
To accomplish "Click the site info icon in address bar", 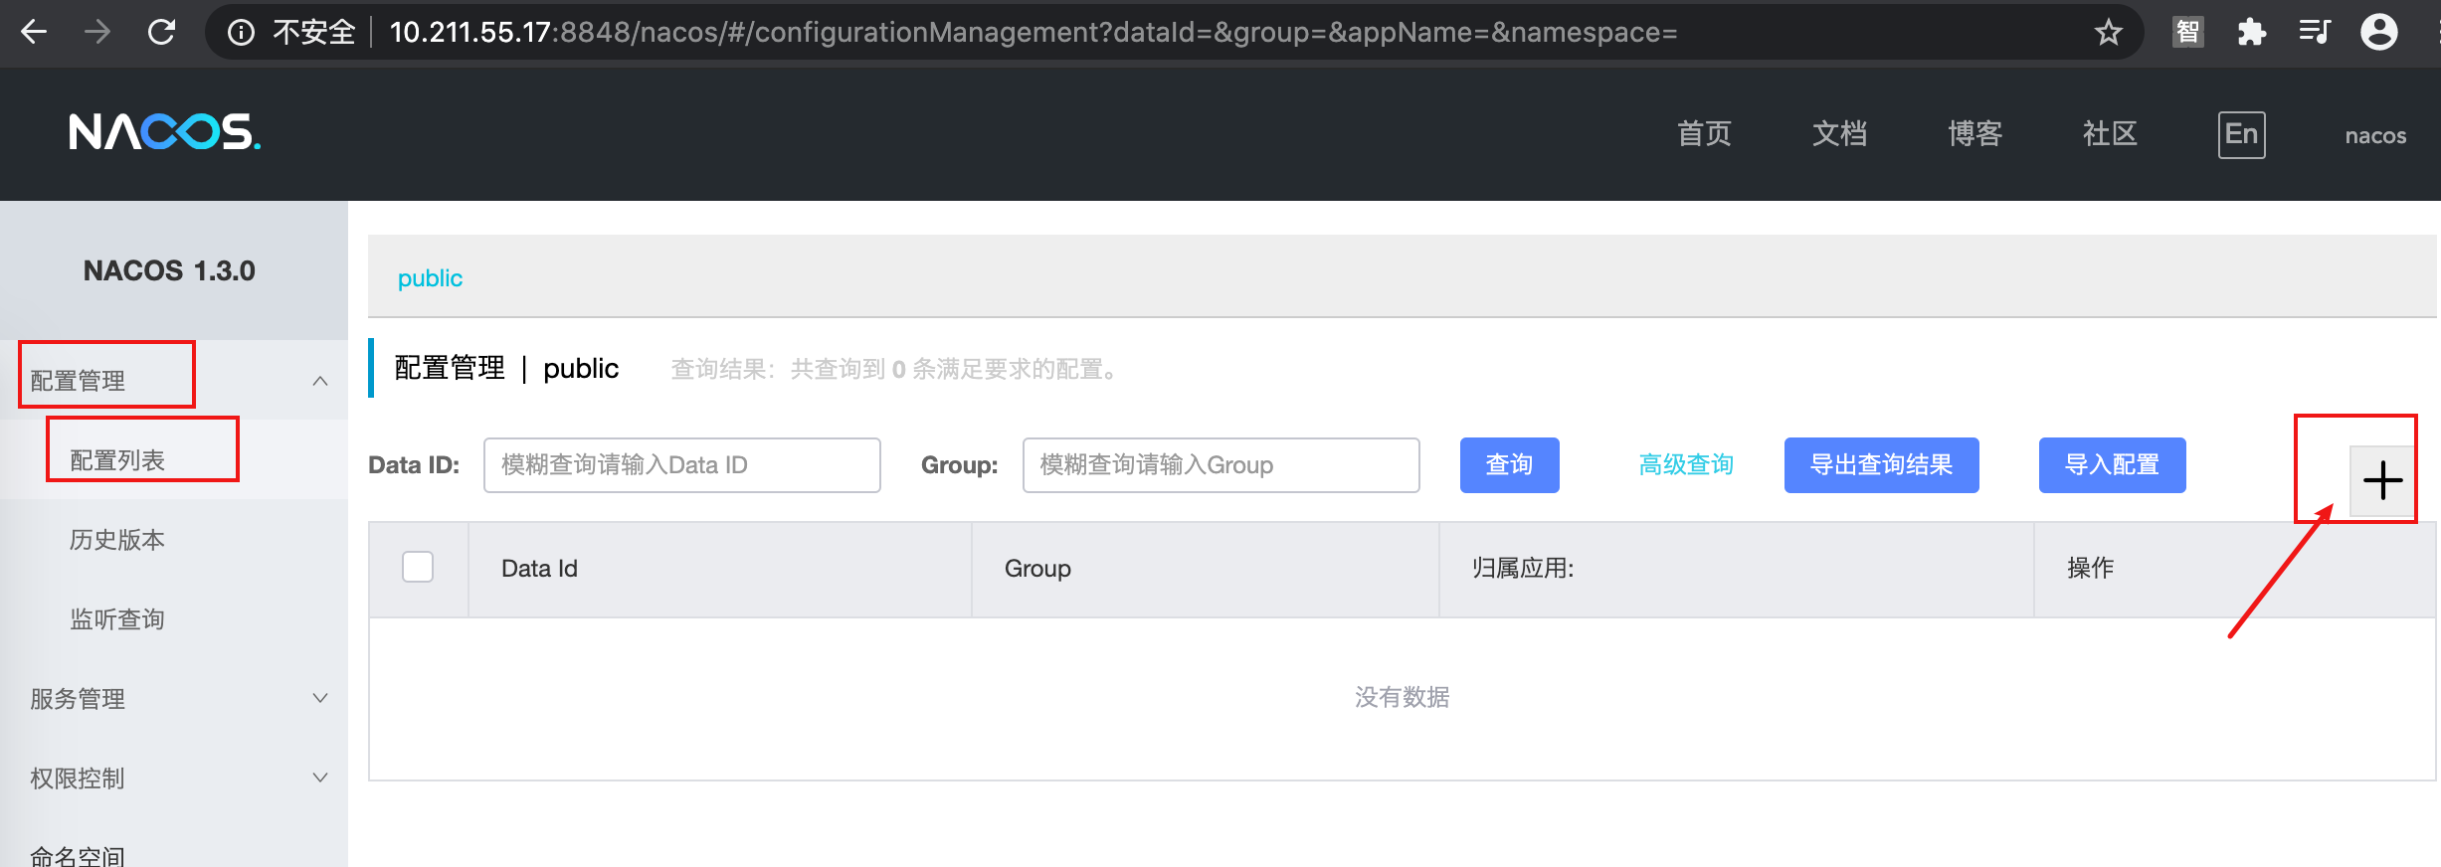I will click(241, 33).
